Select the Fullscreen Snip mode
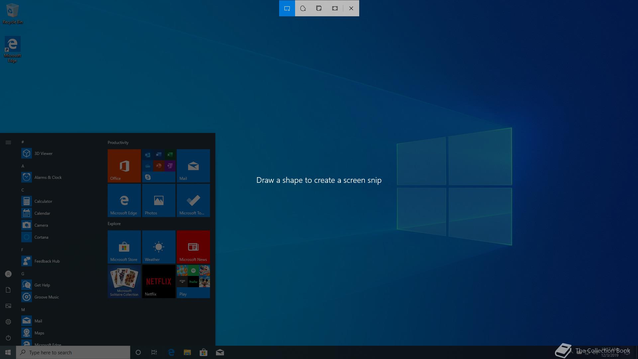Image resolution: width=638 pixels, height=359 pixels. tap(335, 8)
